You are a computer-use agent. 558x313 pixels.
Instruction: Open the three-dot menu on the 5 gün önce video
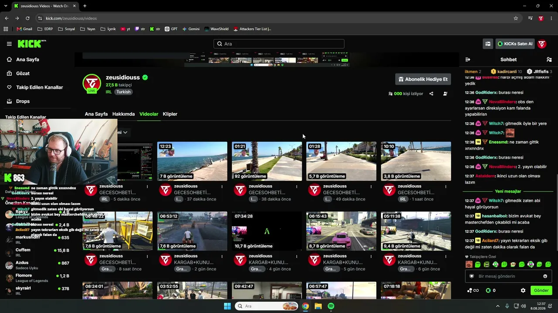[371, 256]
